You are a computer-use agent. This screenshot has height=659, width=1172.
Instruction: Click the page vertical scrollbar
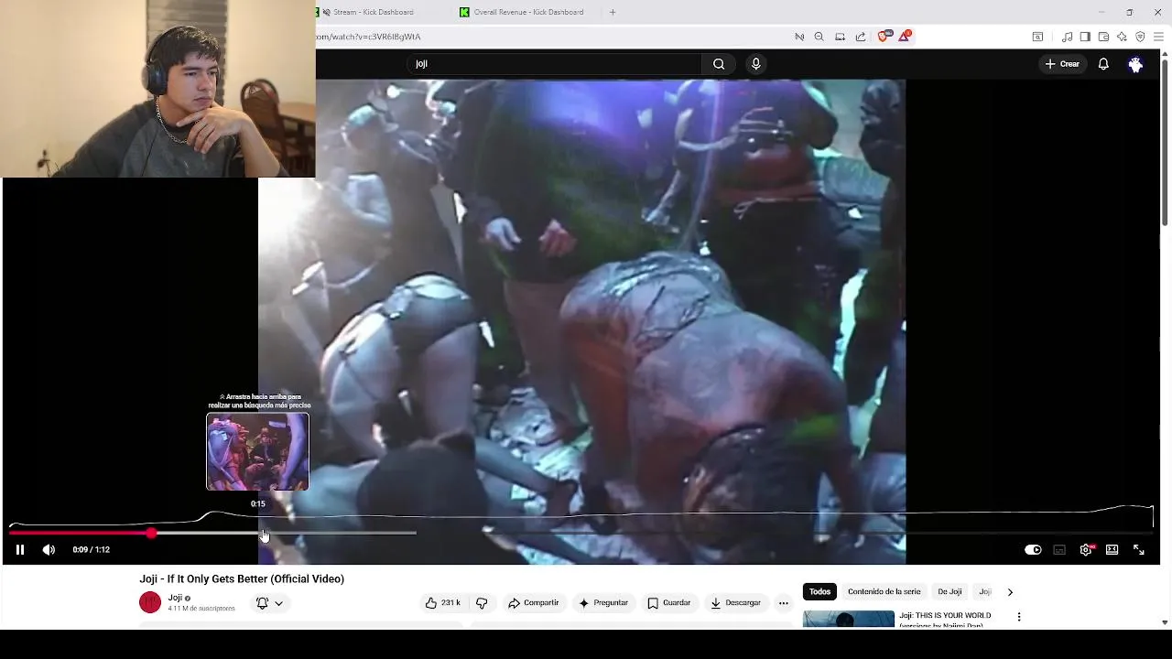pyautogui.click(x=1165, y=142)
